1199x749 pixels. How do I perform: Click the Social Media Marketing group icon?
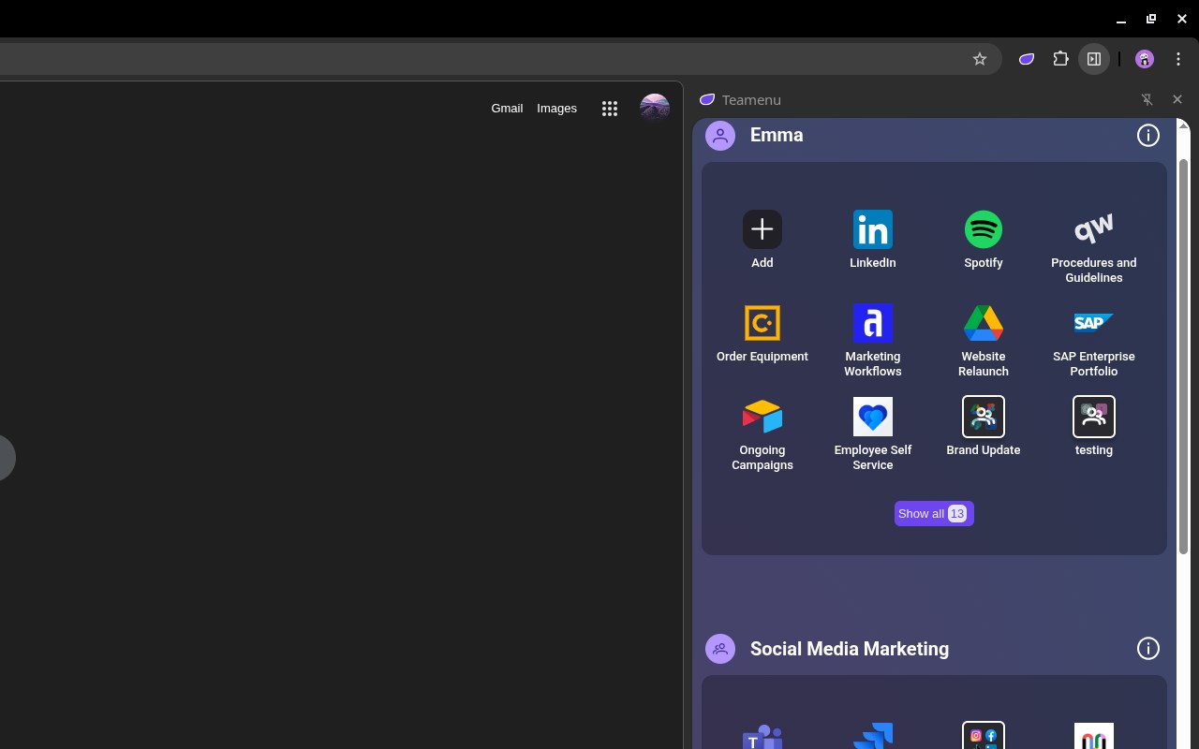pyautogui.click(x=720, y=649)
